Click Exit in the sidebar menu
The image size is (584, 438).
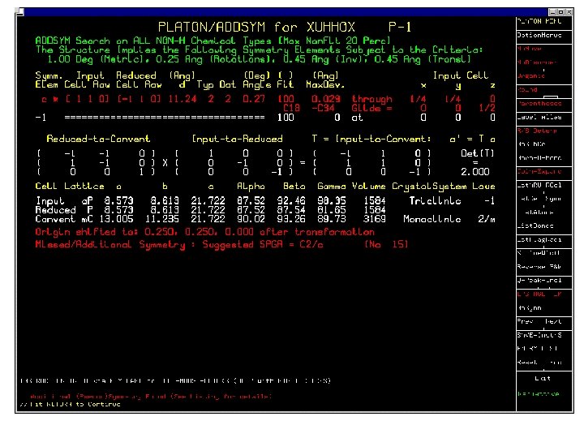[543, 379]
